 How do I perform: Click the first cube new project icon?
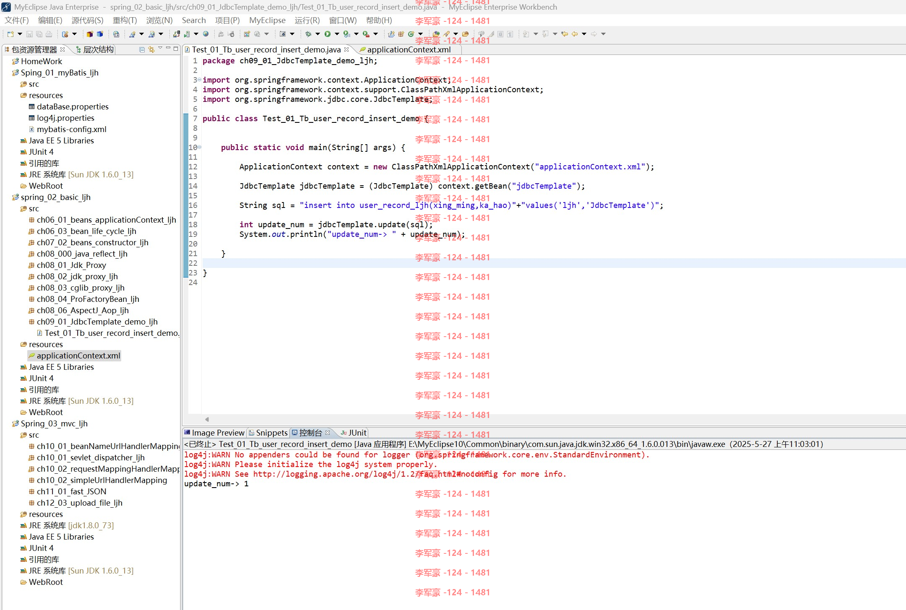(90, 34)
